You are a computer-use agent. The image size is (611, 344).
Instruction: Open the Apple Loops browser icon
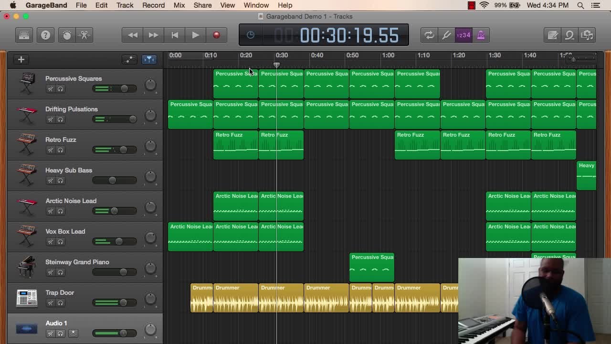pos(569,35)
